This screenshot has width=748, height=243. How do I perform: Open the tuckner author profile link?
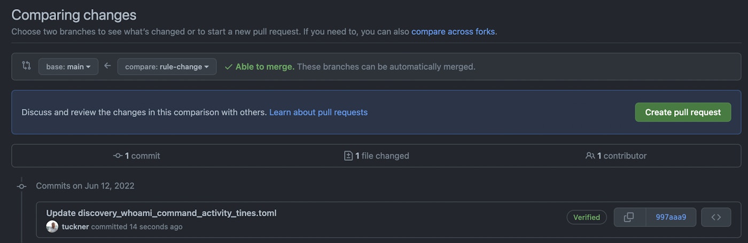point(75,226)
